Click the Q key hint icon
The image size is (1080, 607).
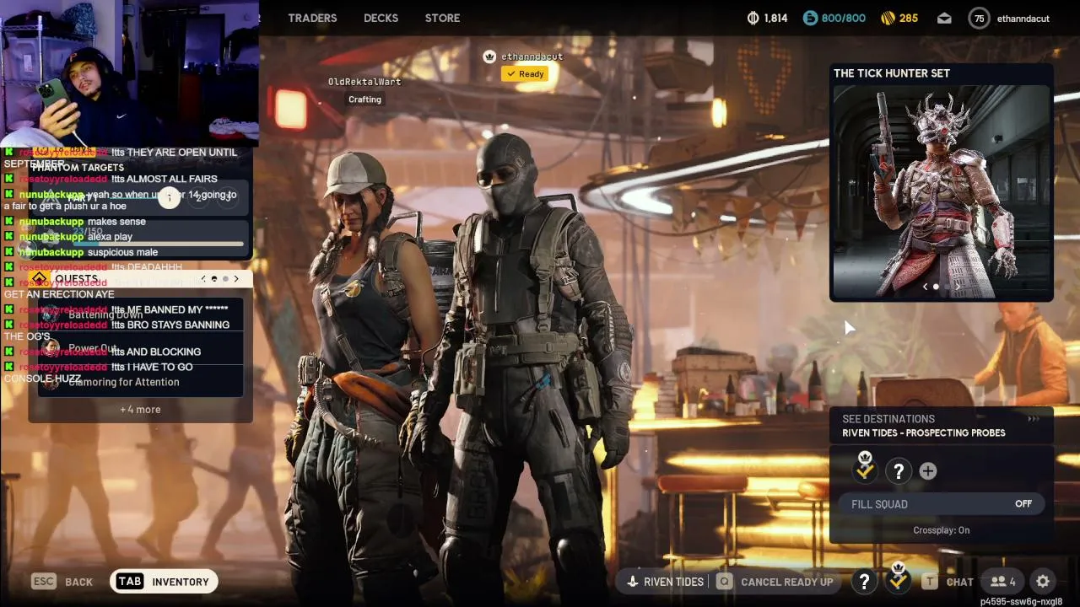click(724, 582)
